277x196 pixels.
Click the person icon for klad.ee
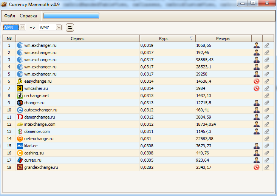[x=257, y=146]
